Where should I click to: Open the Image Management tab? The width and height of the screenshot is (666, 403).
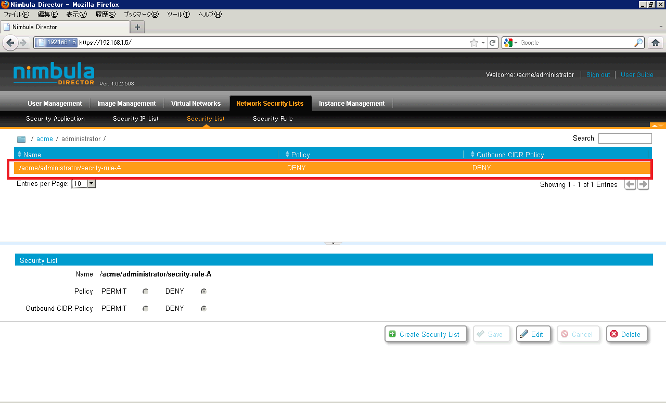pos(126,104)
